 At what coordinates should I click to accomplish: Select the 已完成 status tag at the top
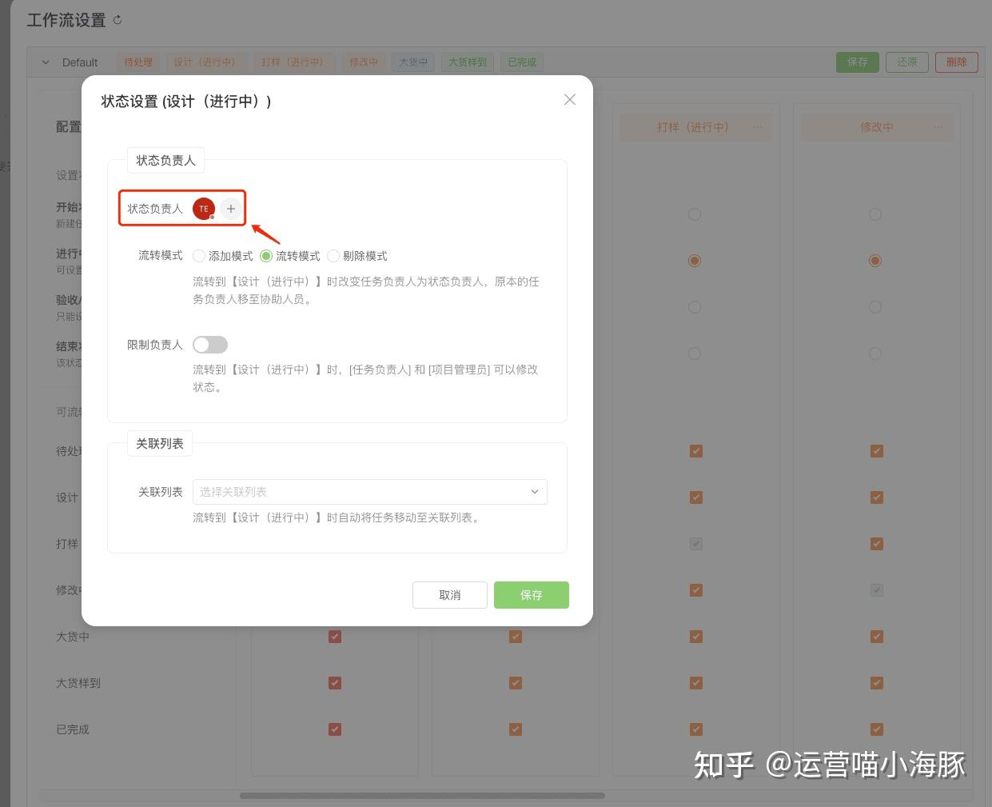(x=521, y=62)
